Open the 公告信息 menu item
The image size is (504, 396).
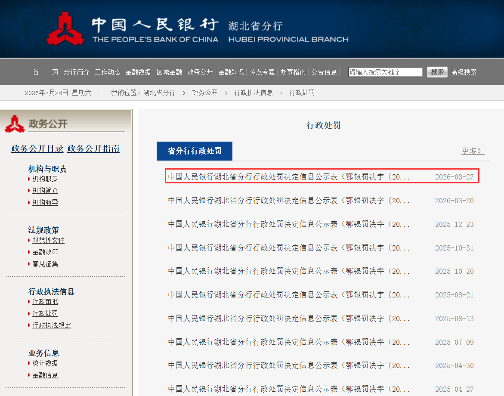(x=324, y=72)
